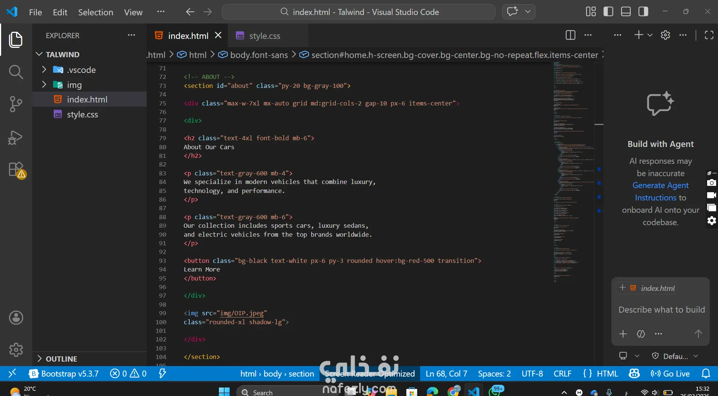This screenshot has width=718, height=396.
Task: Click Ln 68, Col 7 status item
Action: point(446,374)
